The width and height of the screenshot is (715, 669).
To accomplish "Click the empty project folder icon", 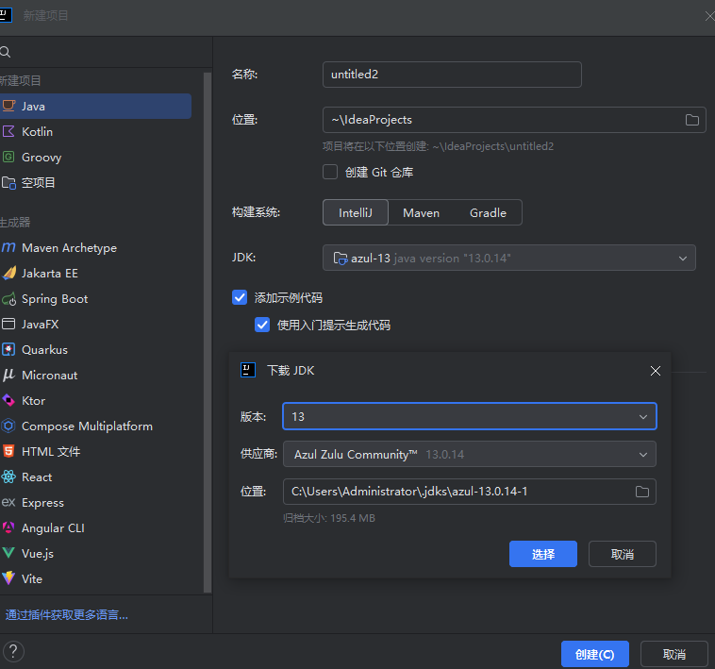I will [8, 183].
